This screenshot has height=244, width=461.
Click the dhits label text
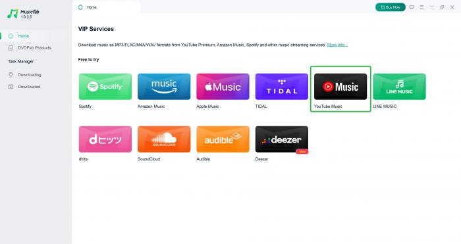point(83,159)
